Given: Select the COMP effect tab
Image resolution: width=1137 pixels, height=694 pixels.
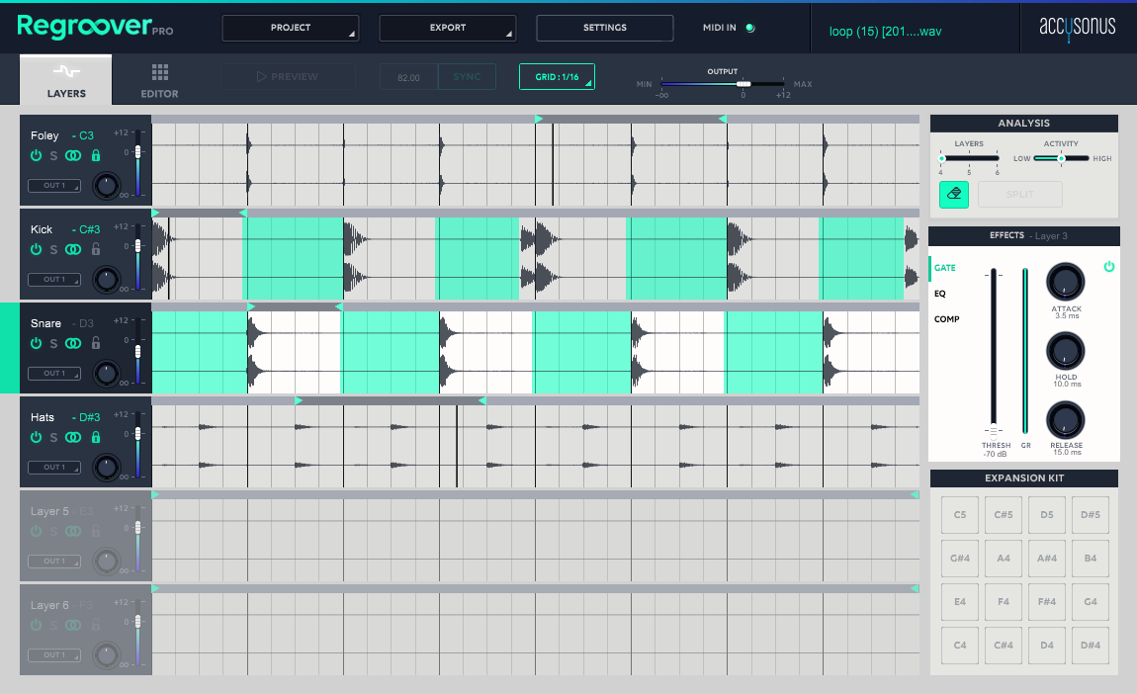Looking at the screenshot, I should pyautogui.click(x=946, y=319).
